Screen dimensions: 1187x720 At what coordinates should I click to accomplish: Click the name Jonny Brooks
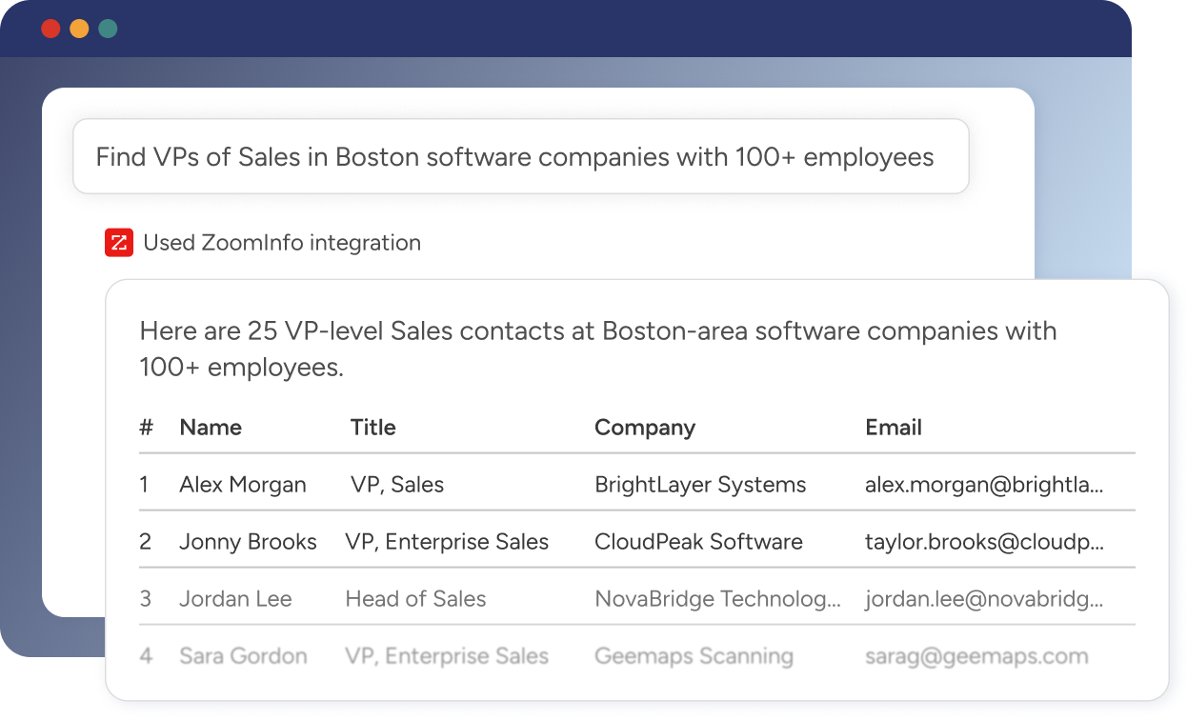248,542
